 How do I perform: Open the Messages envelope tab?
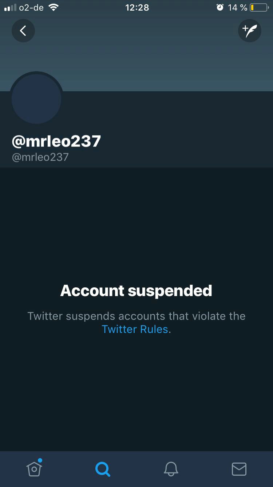[x=239, y=469]
